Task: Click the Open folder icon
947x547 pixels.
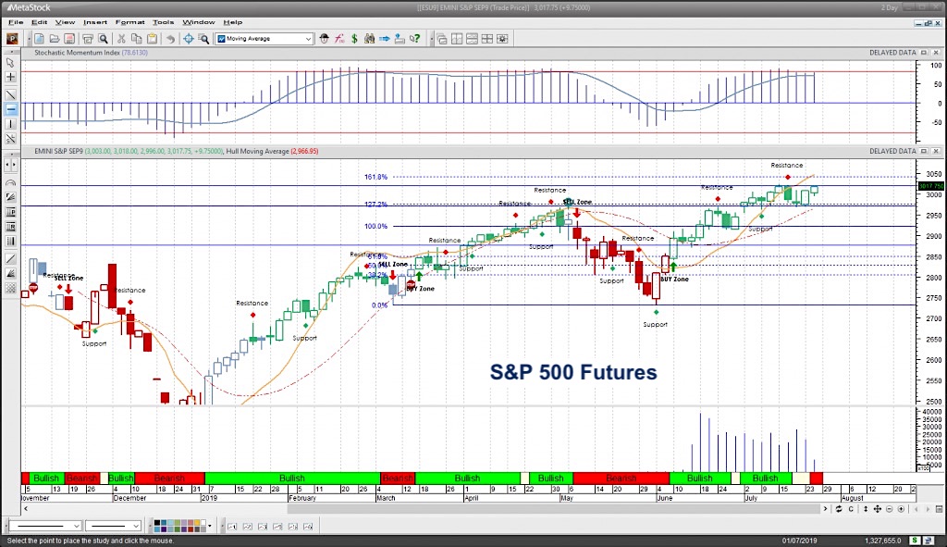Action: click(x=55, y=39)
